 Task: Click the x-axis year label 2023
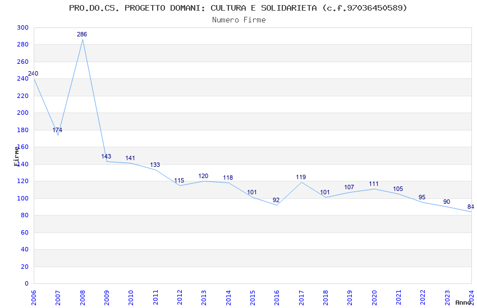click(x=447, y=297)
